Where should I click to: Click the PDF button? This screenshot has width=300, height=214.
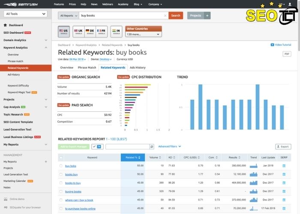click(287, 54)
